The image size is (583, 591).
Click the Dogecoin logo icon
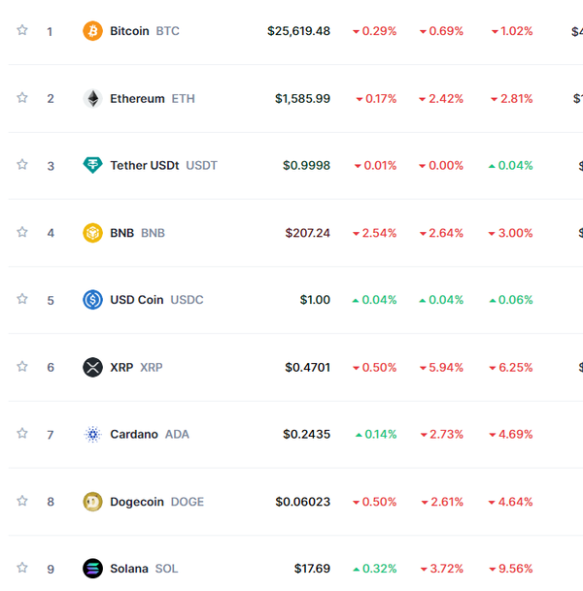(92, 502)
